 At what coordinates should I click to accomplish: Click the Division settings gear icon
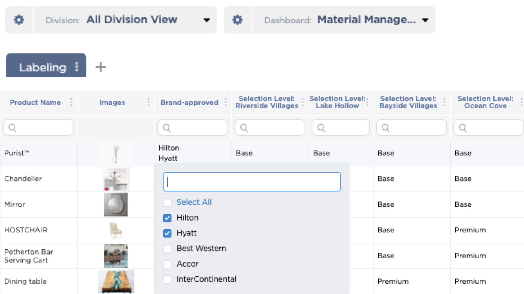pyautogui.click(x=19, y=20)
